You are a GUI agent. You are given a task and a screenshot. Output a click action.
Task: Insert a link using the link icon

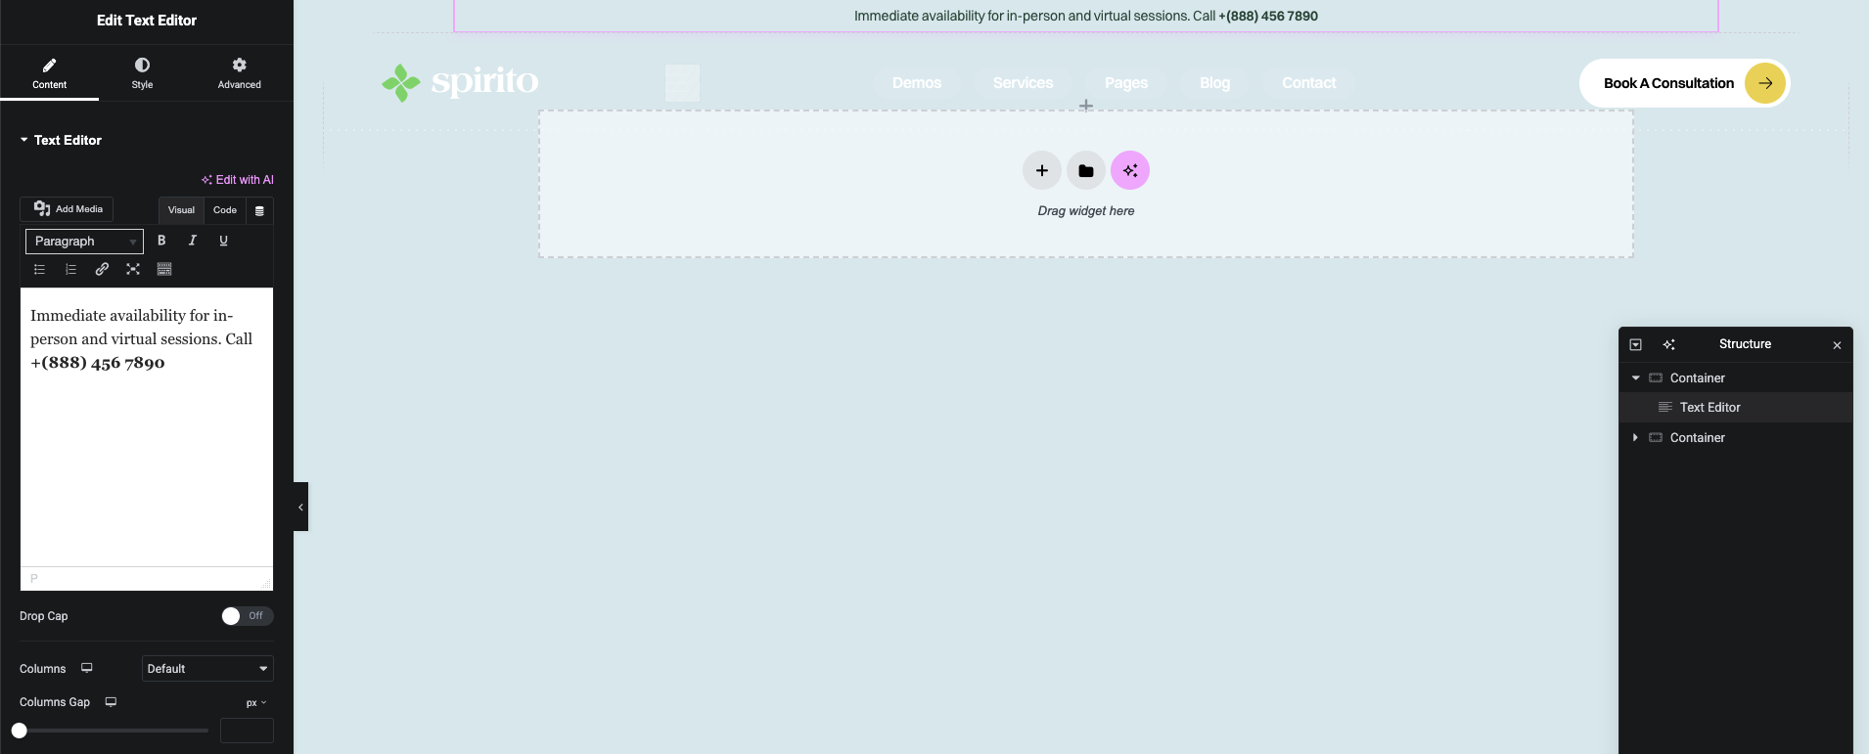[x=102, y=269]
